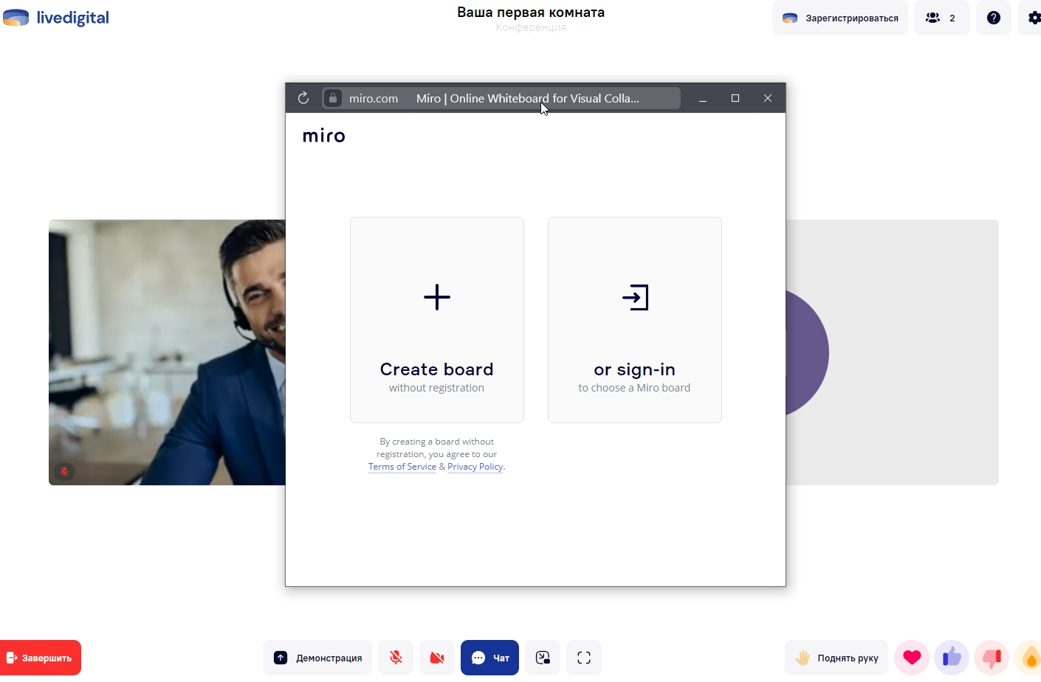Viewport: 1041px width, 682px height.
Task: Reload the Miro popup page
Action: pyautogui.click(x=303, y=98)
